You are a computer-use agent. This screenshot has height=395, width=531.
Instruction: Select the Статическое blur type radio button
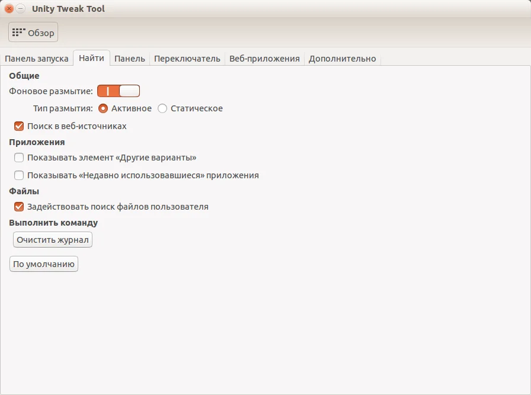tap(162, 108)
